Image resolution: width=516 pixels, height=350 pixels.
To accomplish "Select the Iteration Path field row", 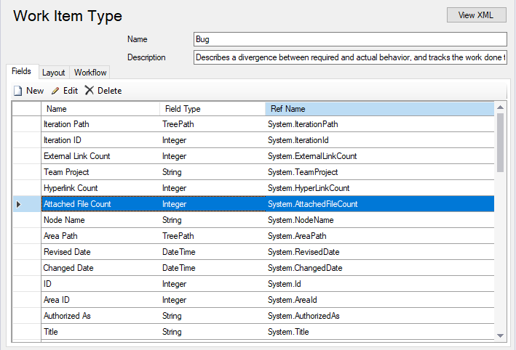I will click(x=66, y=124).
